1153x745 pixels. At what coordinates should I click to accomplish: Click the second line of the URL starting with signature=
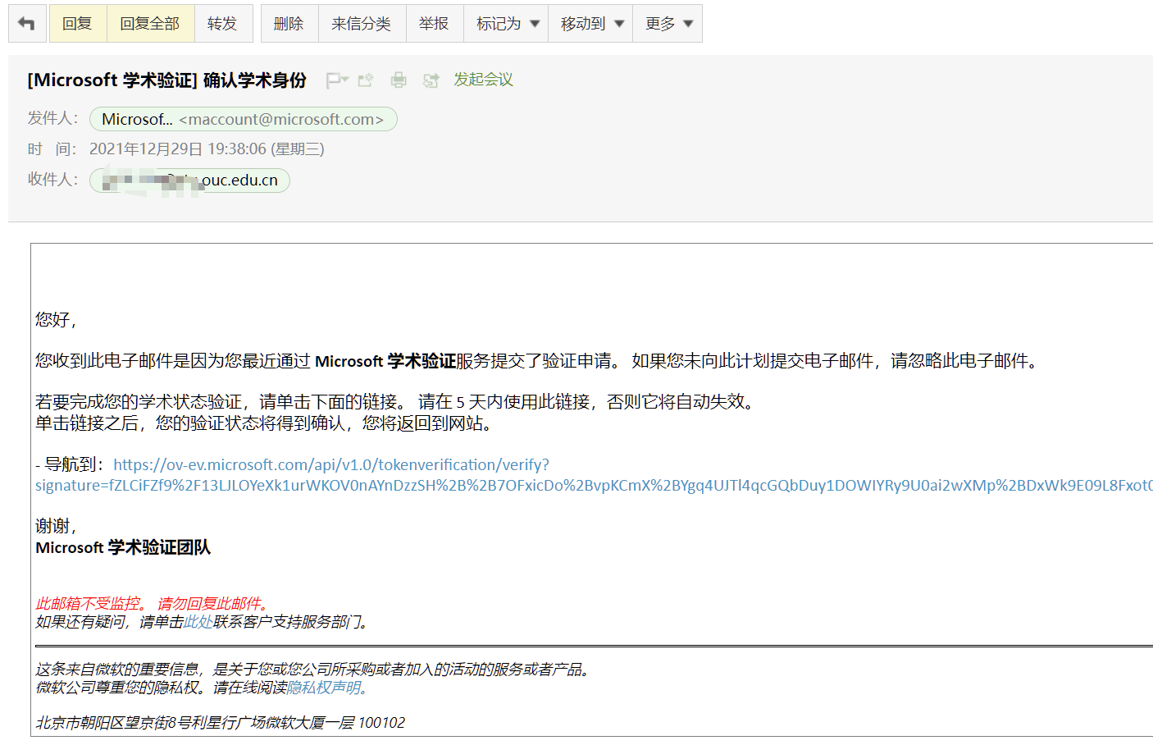(x=594, y=486)
